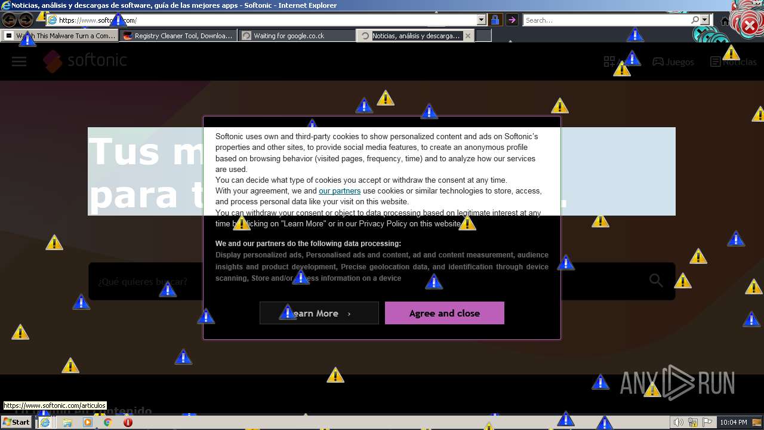Expand the search provider dropdown arrow
The width and height of the screenshot is (764, 430).
pos(705,20)
